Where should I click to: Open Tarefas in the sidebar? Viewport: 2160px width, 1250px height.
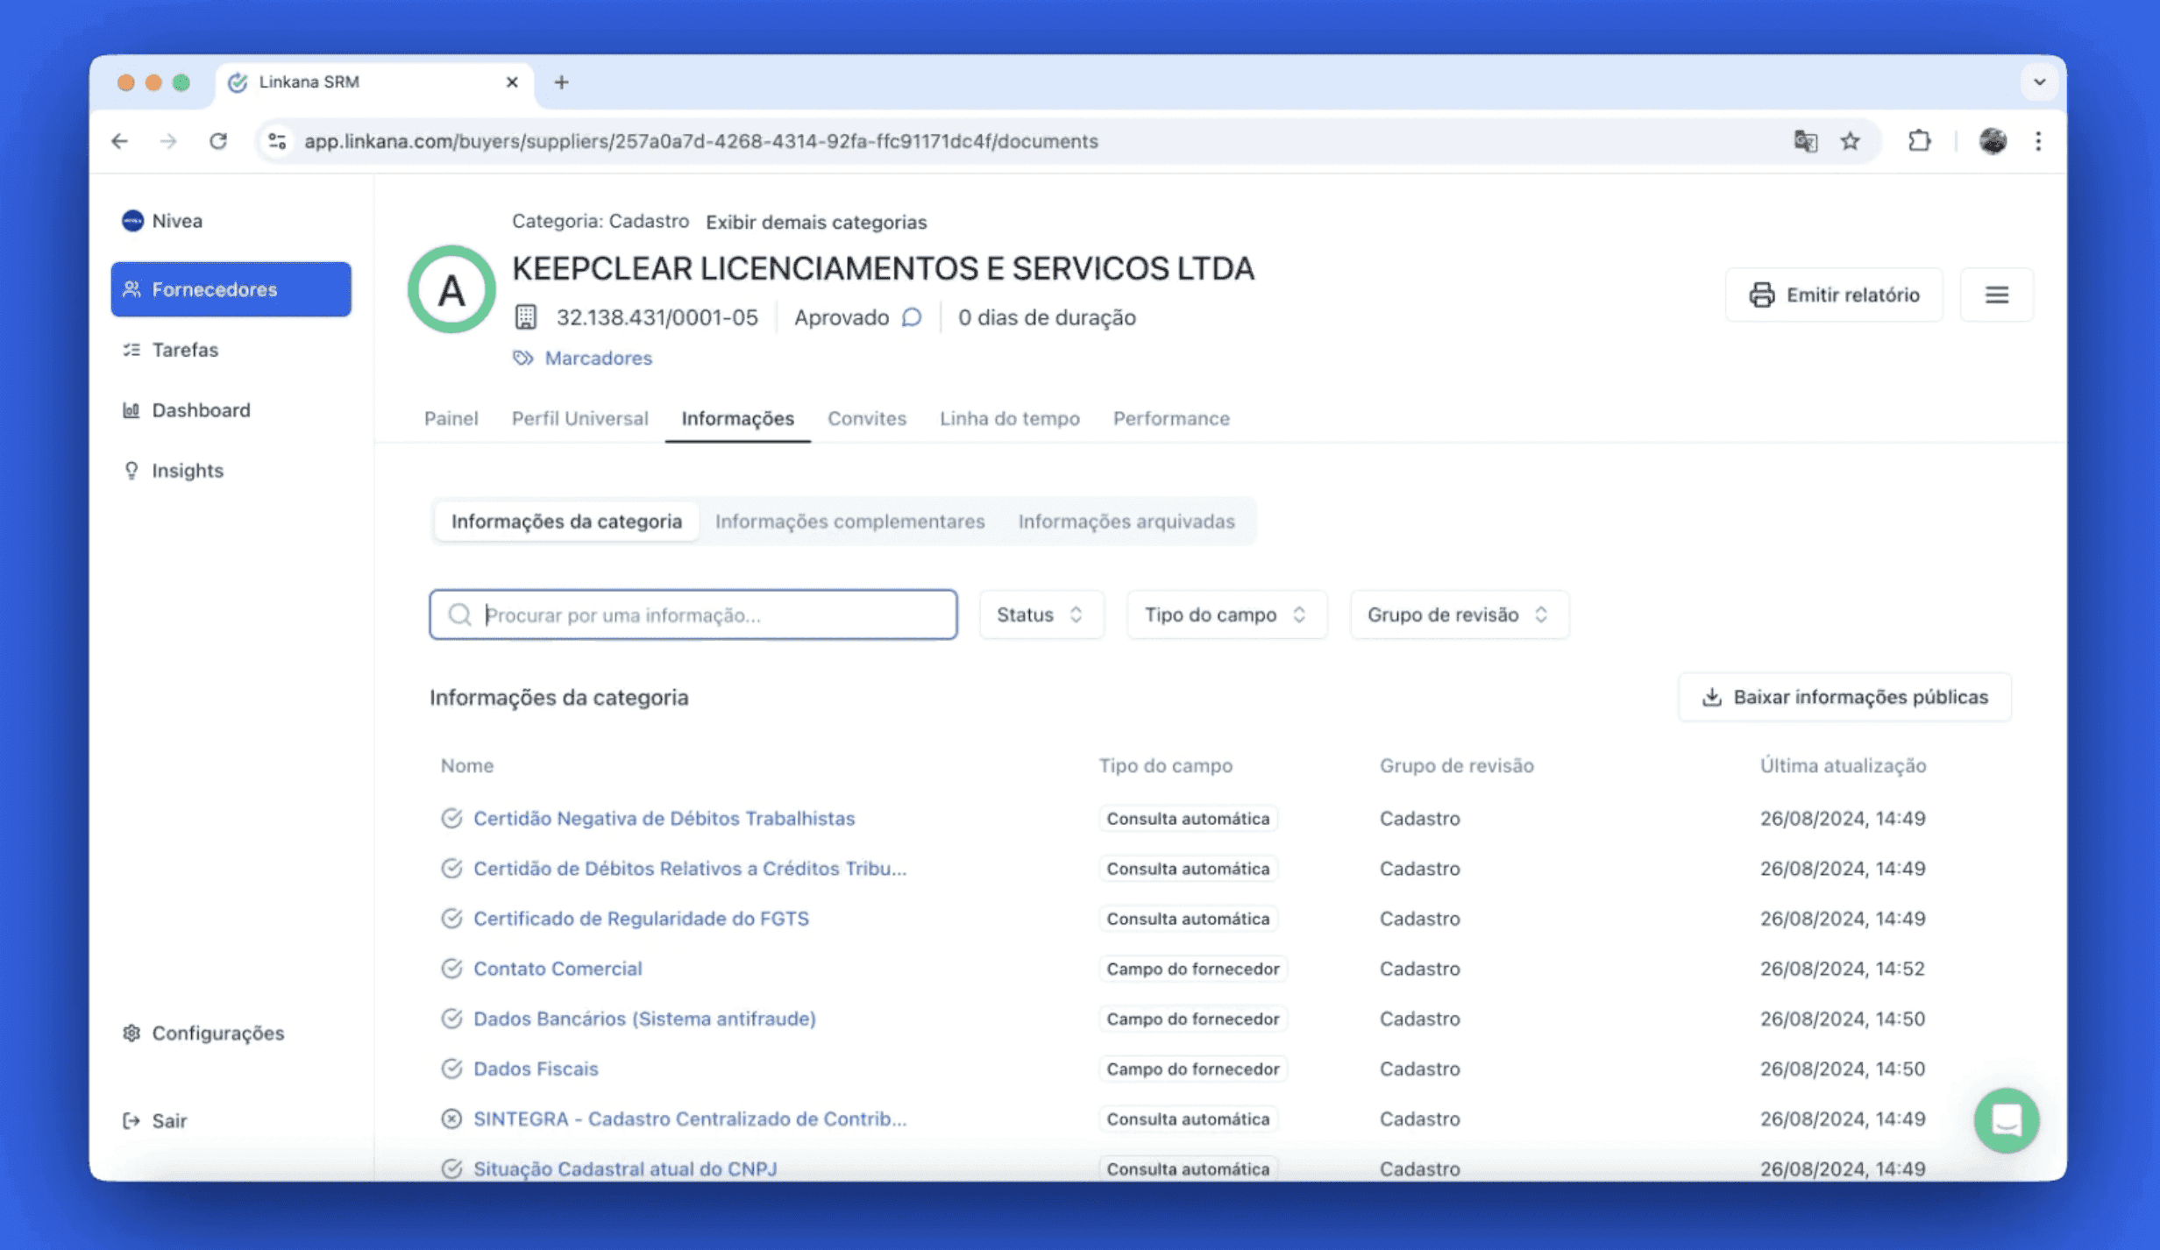click(x=171, y=350)
